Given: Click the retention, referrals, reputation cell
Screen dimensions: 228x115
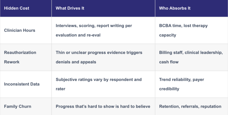Looking at the screenshot, I should pyautogui.click(x=191, y=107).
